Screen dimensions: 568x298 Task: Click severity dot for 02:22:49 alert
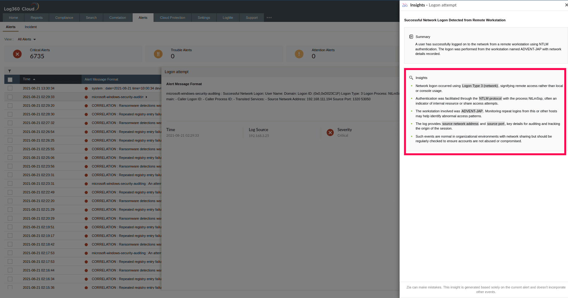pos(86,192)
